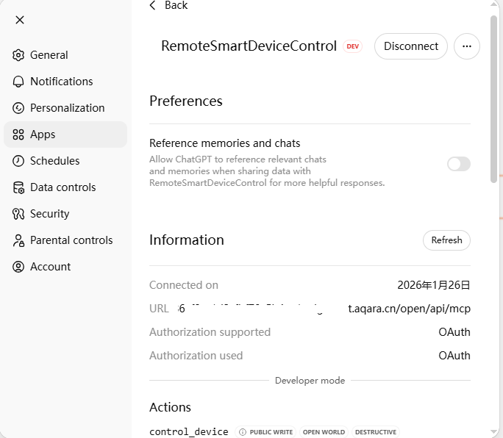This screenshot has width=503, height=438.
Task: Close the settings panel with X icon
Action: point(20,20)
